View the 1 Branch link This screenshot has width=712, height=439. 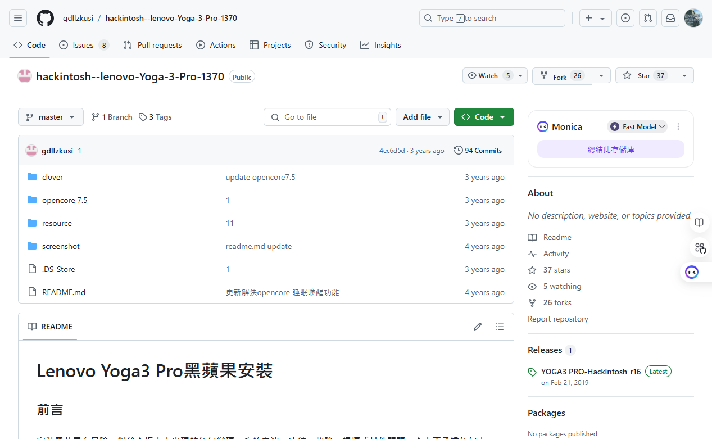(x=112, y=117)
